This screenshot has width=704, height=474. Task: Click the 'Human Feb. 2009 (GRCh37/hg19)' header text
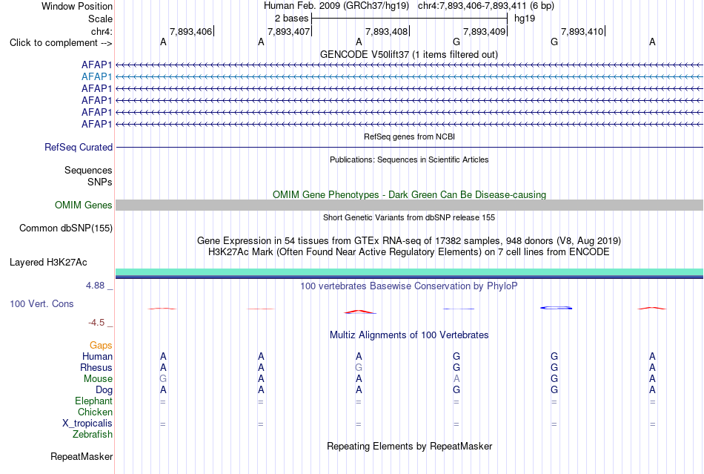point(336,6)
